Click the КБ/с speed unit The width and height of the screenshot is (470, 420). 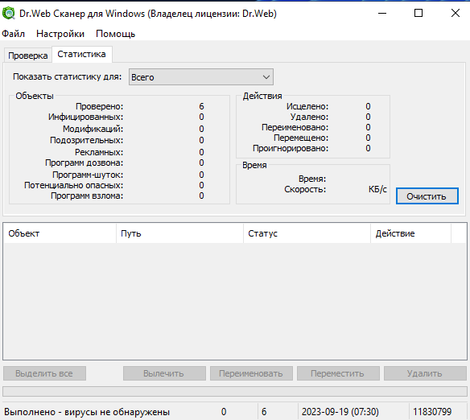click(x=377, y=189)
